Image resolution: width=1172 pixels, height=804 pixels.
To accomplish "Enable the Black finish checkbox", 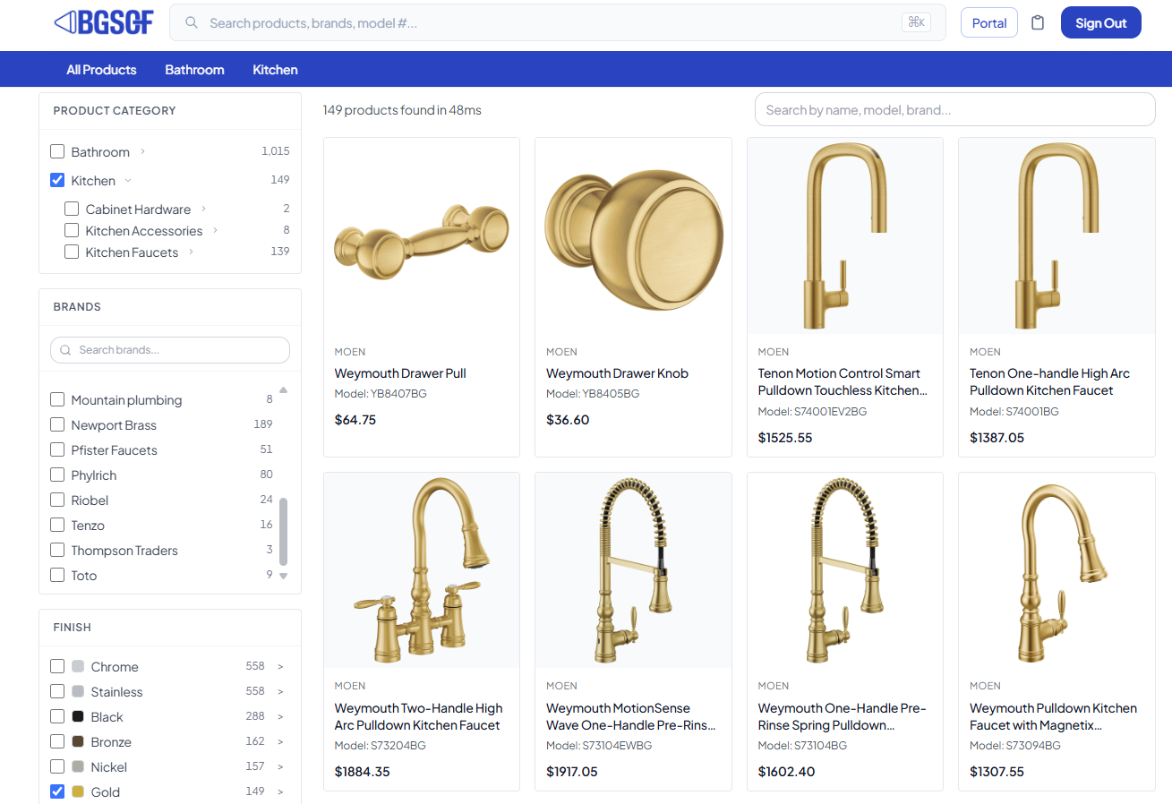I will click(x=57, y=716).
